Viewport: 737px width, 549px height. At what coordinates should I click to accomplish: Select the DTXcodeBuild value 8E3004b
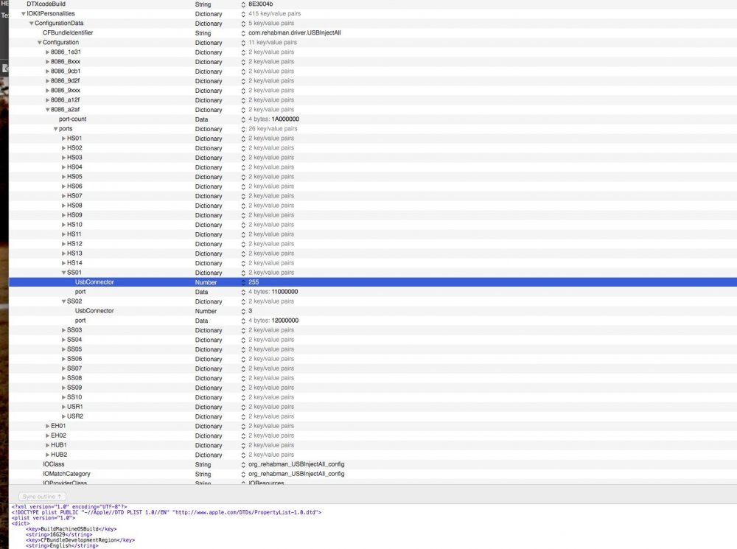tap(260, 4)
